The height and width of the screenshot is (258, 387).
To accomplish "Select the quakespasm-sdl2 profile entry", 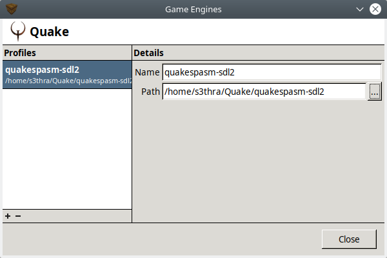I will tap(67, 75).
